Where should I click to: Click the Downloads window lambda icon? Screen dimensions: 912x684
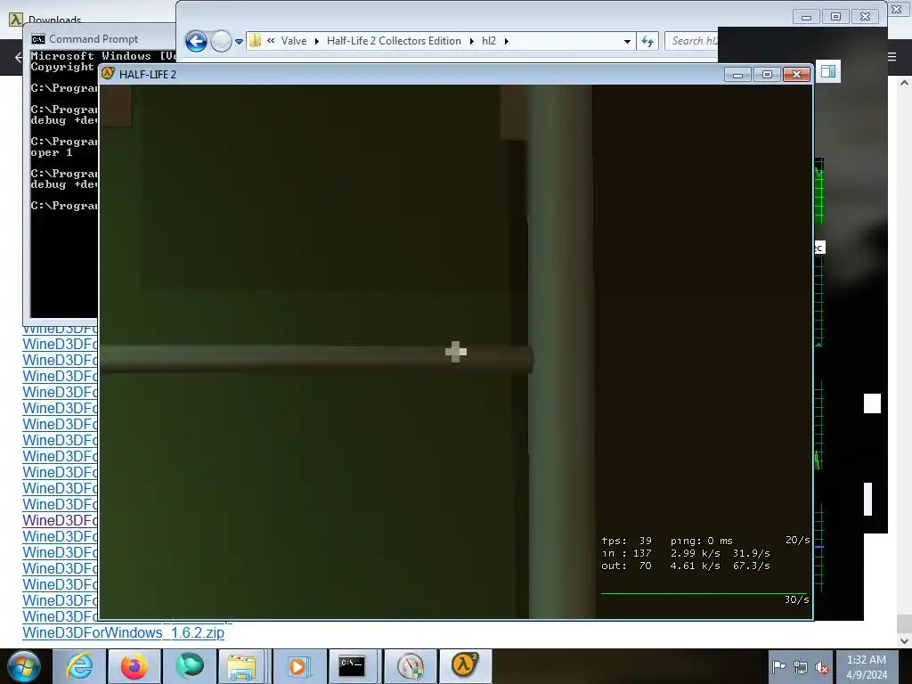coord(16,20)
